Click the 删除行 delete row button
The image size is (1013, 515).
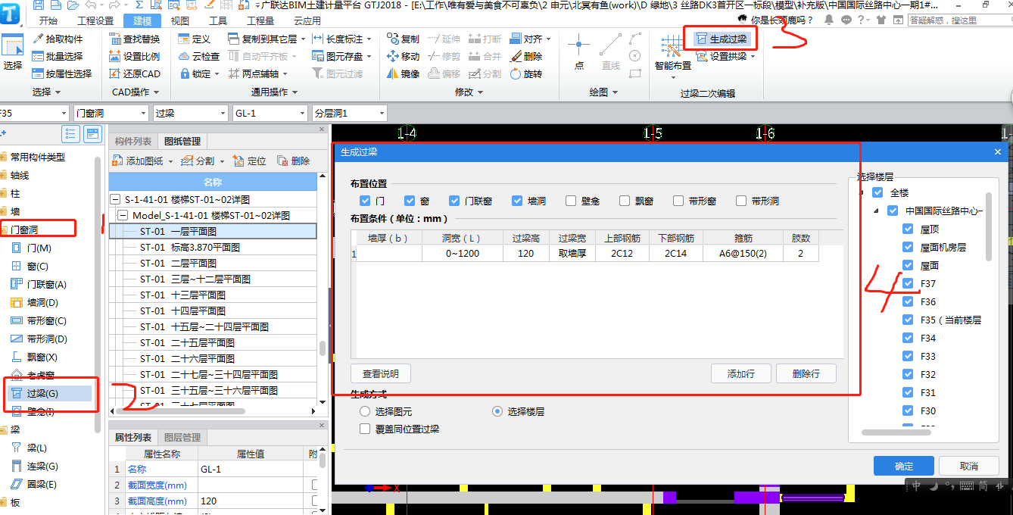[x=806, y=373]
